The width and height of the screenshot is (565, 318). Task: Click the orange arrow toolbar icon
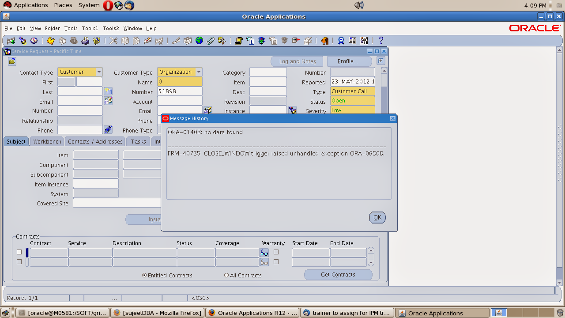click(x=324, y=41)
